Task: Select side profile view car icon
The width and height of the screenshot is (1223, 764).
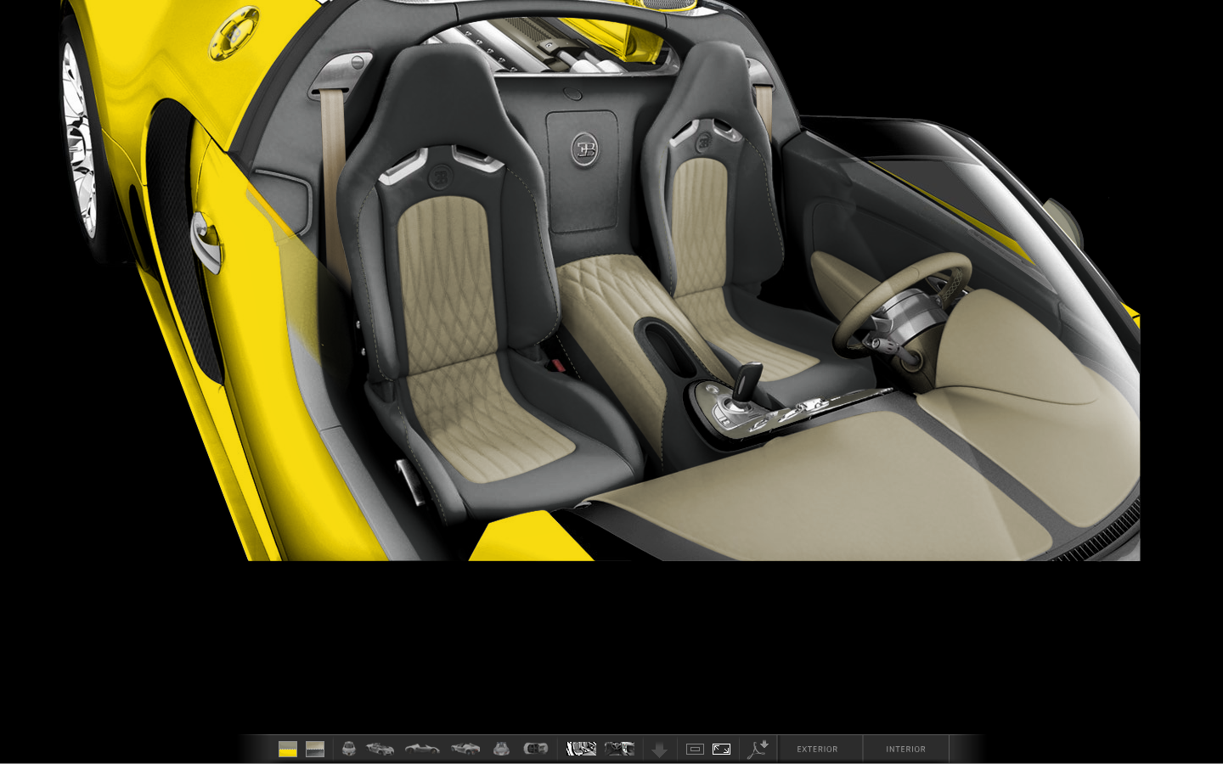Action: (x=421, y=749)
